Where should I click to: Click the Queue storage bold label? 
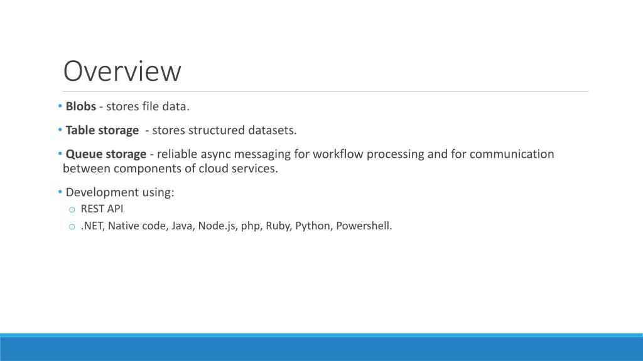click(x=105, y=154)
